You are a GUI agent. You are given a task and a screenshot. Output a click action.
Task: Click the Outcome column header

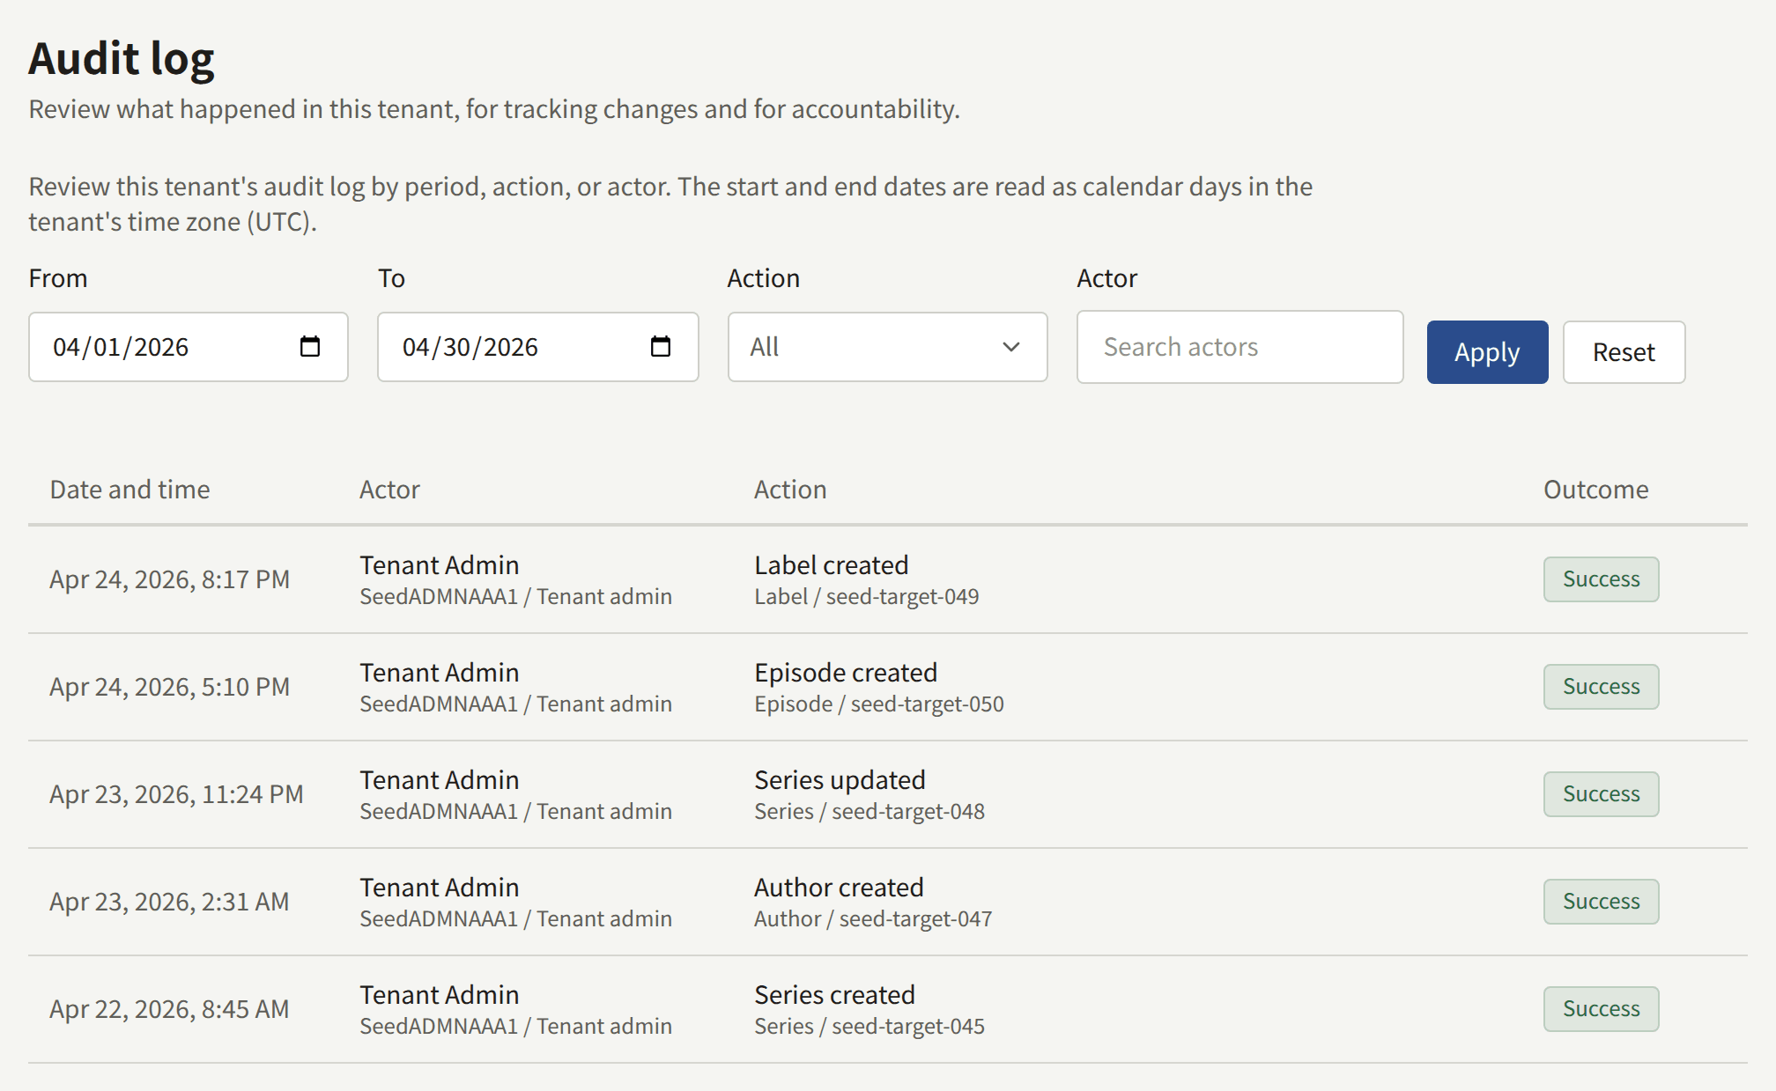pyautogui.click(x=1595, y=490)
